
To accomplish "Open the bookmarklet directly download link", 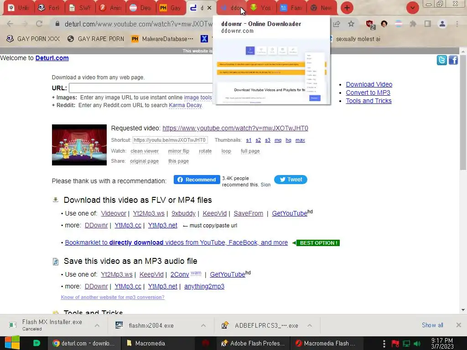I will (x=176, y=242).
